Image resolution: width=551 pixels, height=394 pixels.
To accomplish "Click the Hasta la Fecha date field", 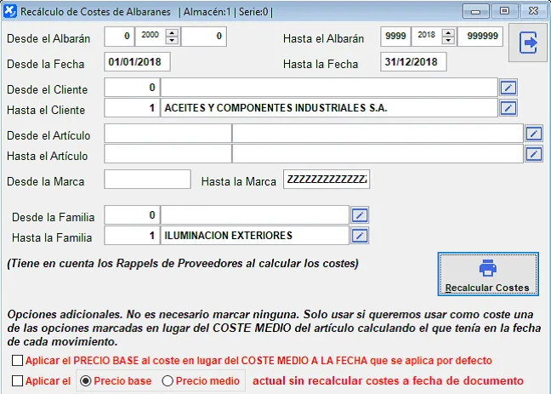I will click(x=414, y=62).
